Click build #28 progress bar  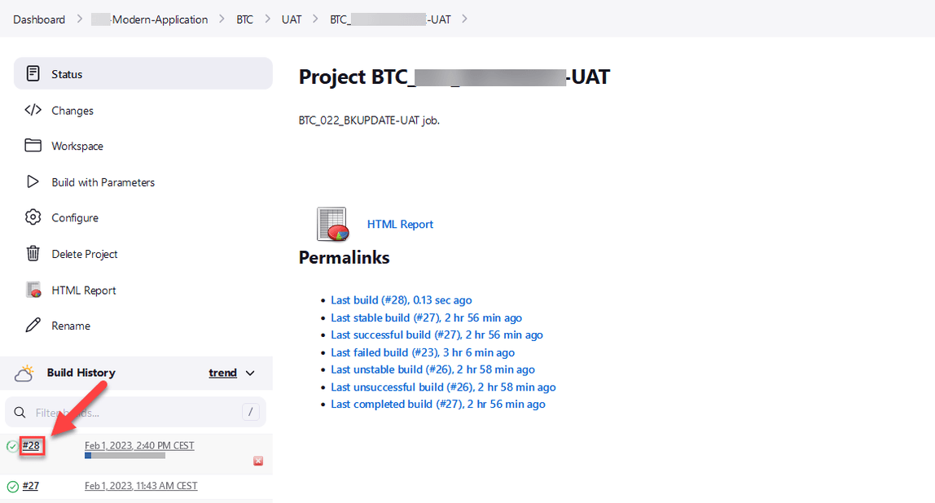(125, 456)
